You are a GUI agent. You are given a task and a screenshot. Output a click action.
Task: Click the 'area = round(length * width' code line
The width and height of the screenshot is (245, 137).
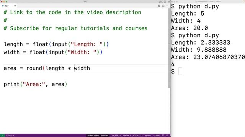(47, 68)
